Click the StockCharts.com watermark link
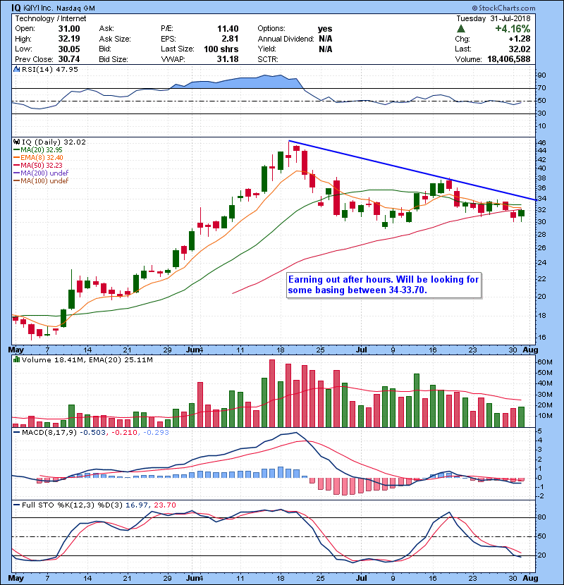This screenshot has height=585, width=564. [x=503, y=8]
